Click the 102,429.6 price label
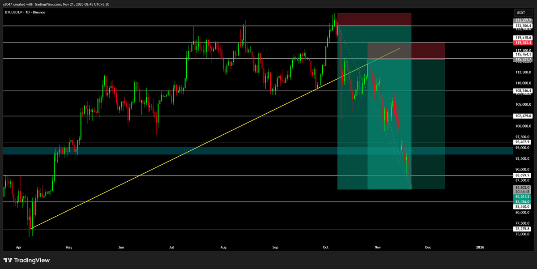The height and width of the screenshot is (269, 537). 522,116
